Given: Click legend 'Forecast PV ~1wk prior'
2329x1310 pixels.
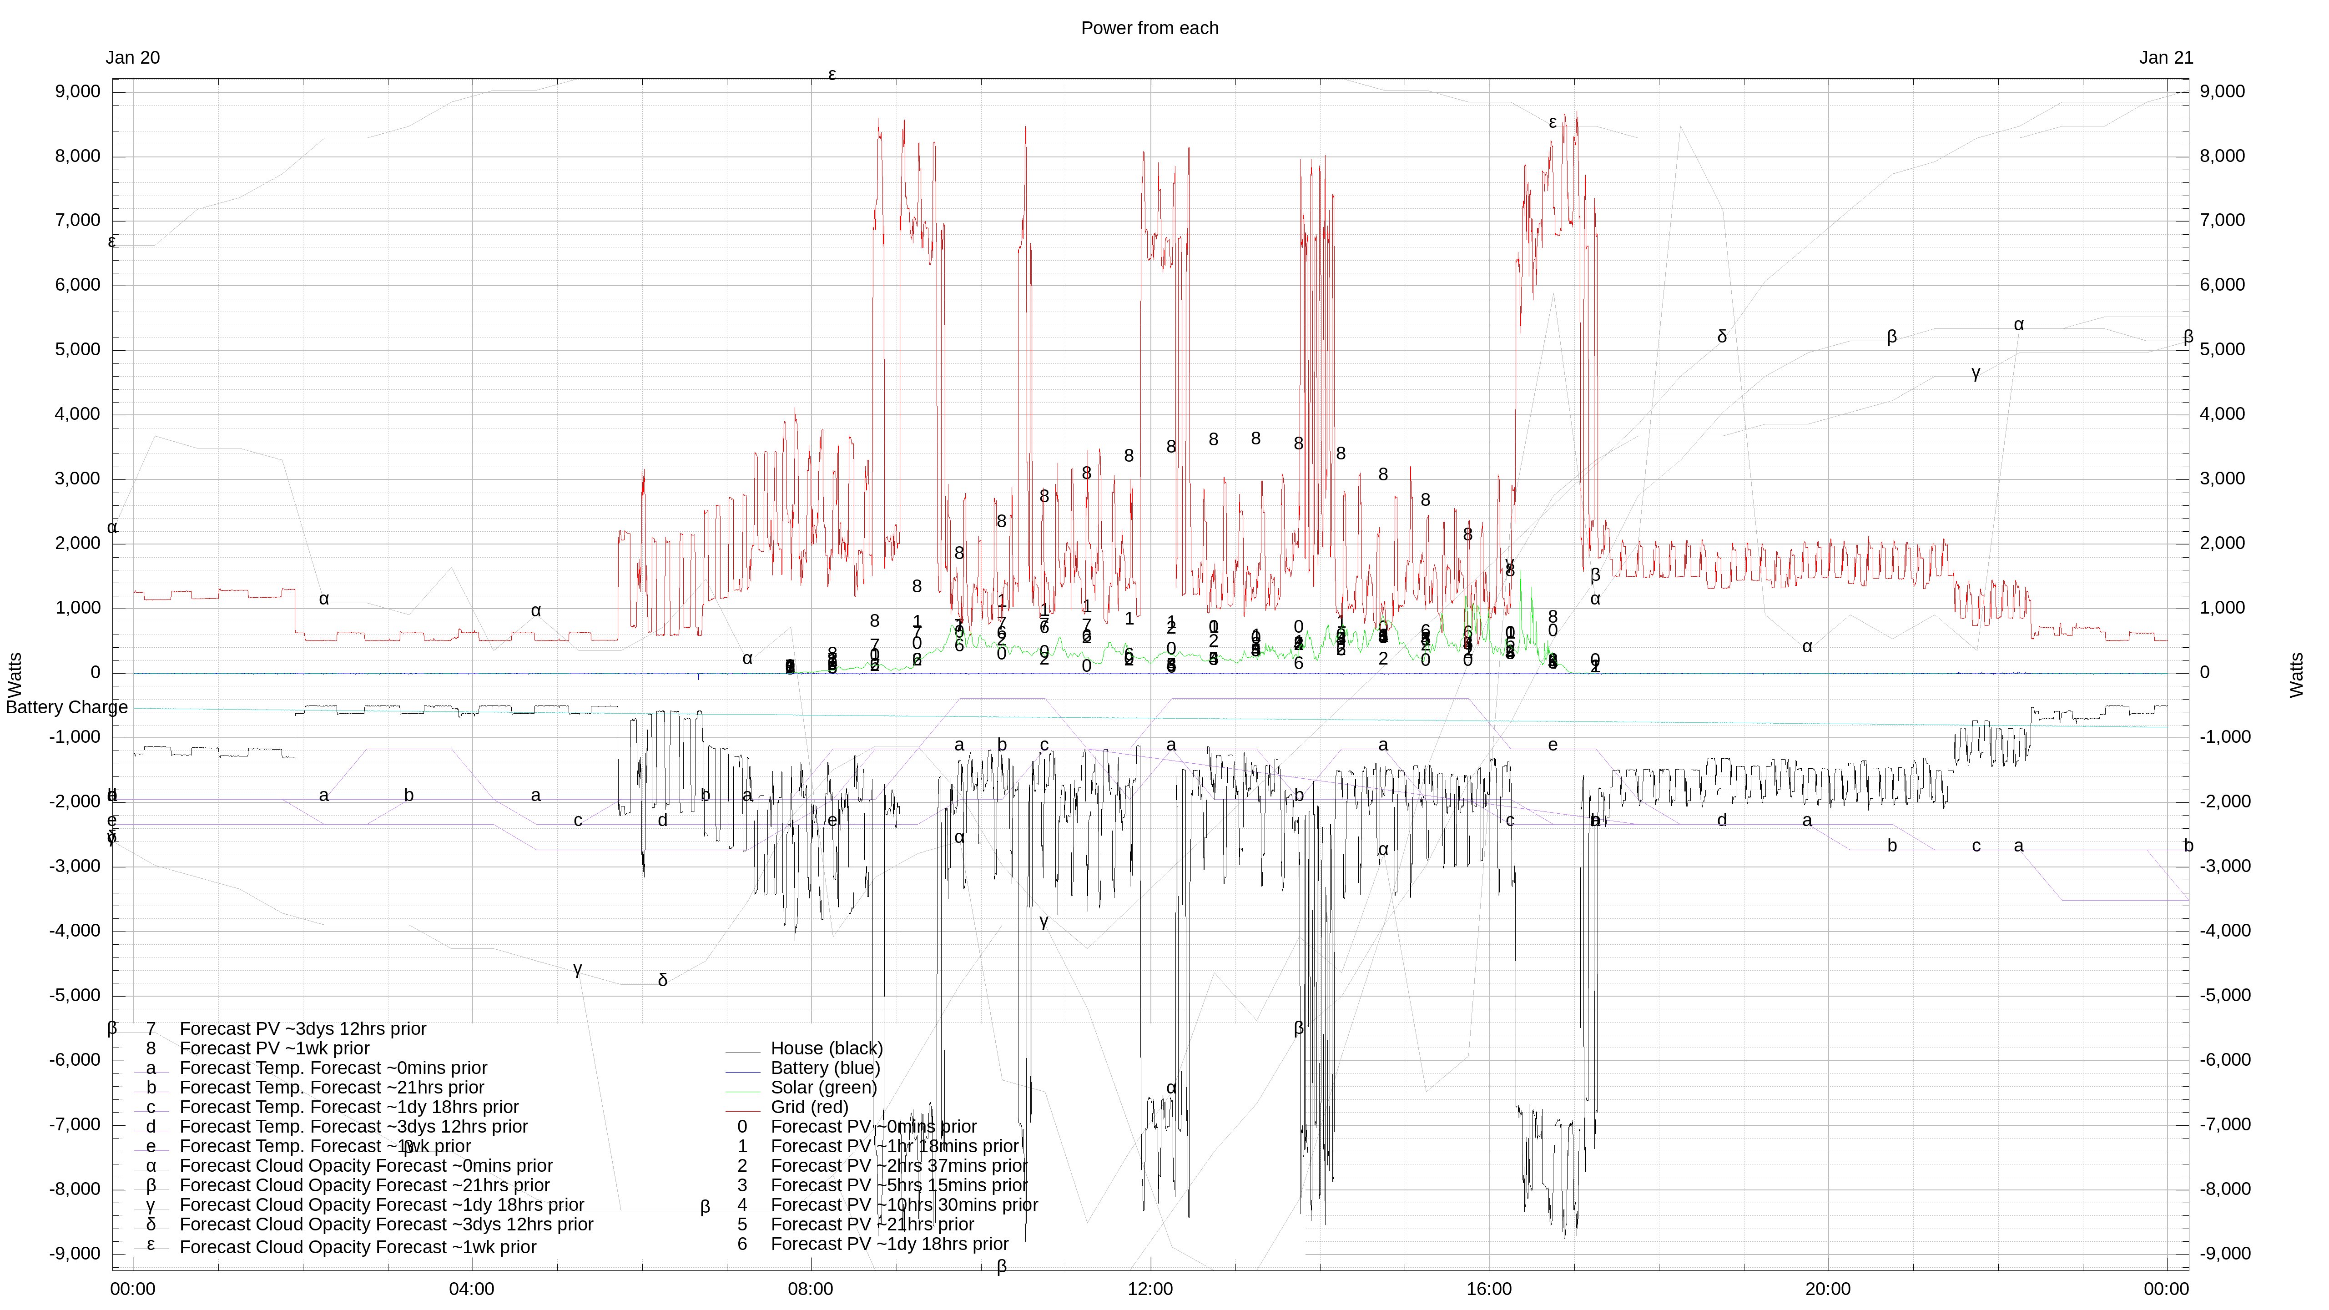Looking at the screenshot, I should [275, 1048].
